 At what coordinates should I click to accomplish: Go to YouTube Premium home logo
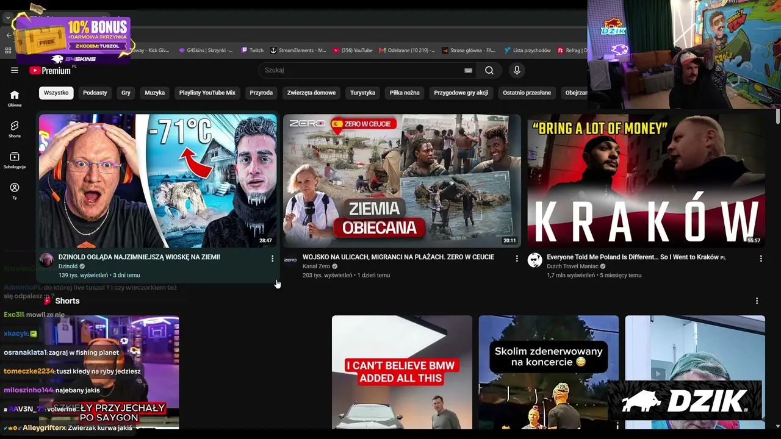click(x=50, y=70)
